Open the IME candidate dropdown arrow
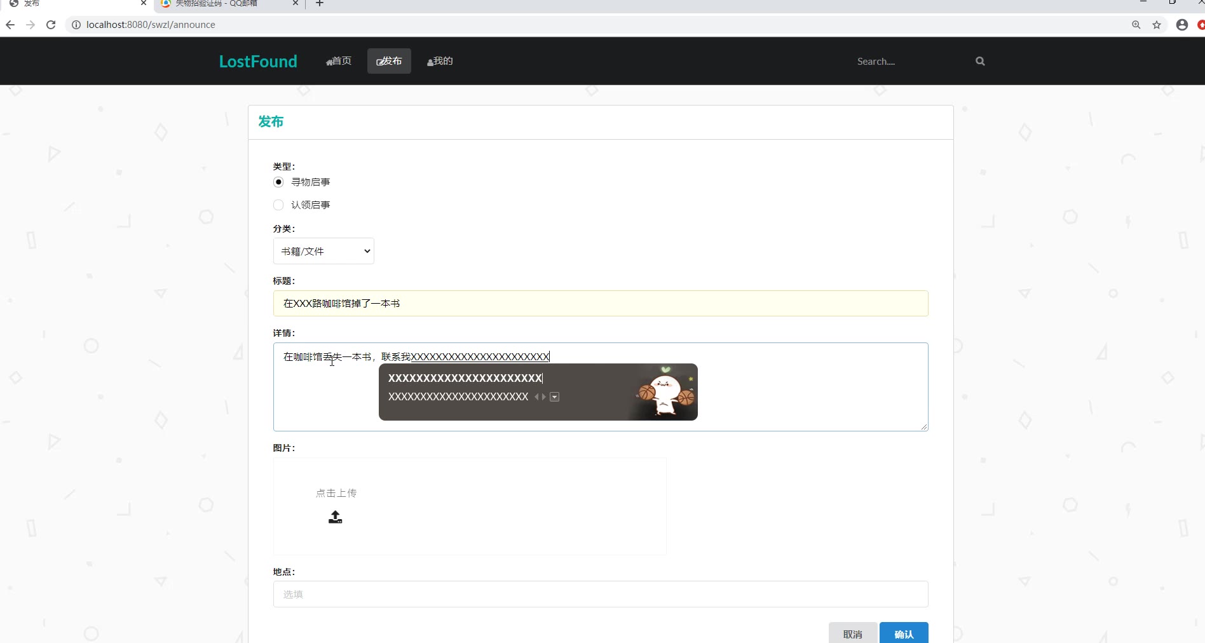Image resolution: width=1205 pixels, height=643 pixels. [554, 397]
